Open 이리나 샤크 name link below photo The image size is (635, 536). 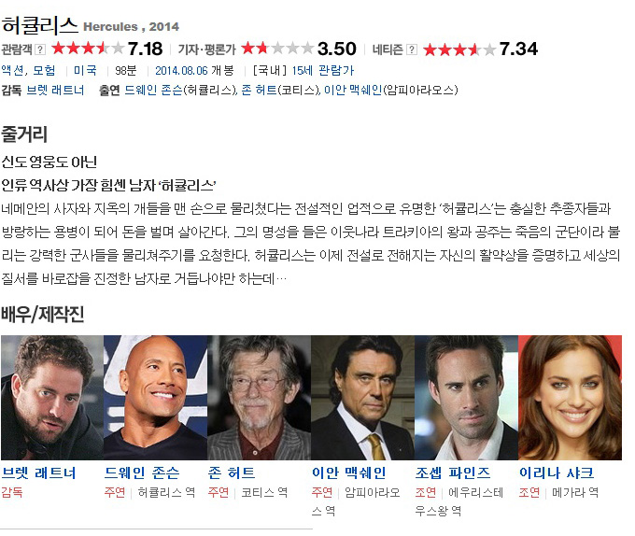click(x=557, y=473)
